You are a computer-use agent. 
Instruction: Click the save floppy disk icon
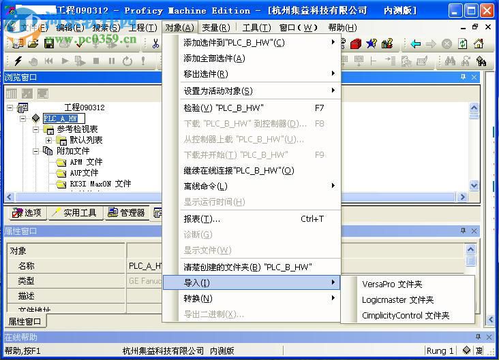tap(49, 43)
